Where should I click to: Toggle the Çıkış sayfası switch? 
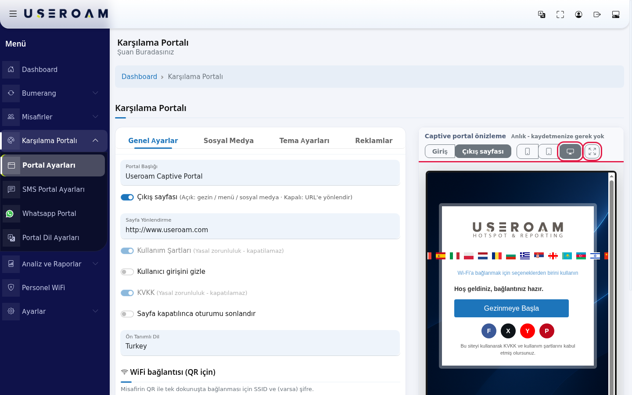127,197
